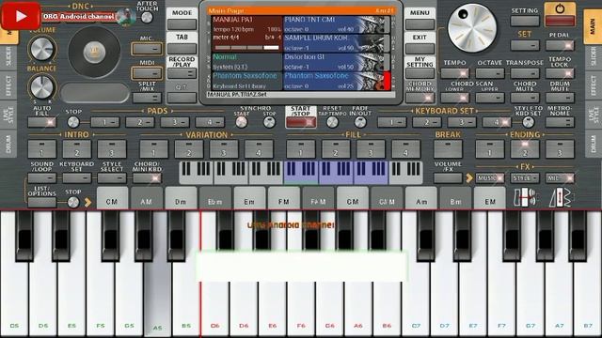The height and width of the screenshot is (338, 602).
Task: Adjust the Balance knob
Action: coord(41,86)
